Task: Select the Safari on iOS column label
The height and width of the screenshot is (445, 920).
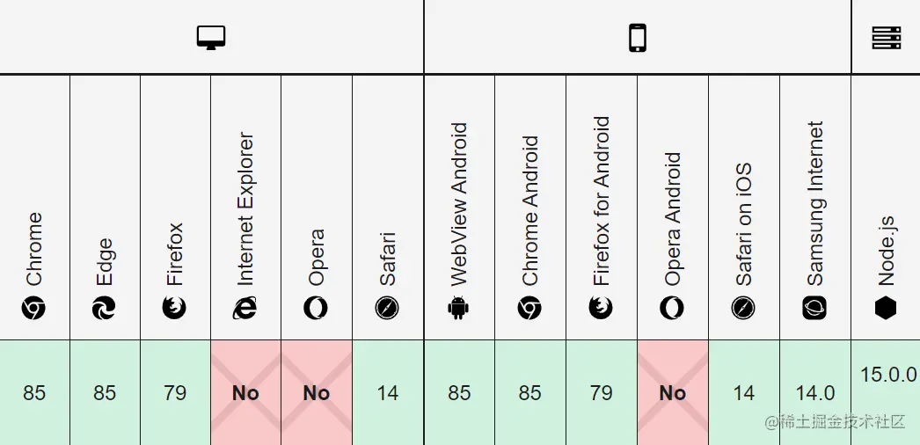Action: coord(744,224)
